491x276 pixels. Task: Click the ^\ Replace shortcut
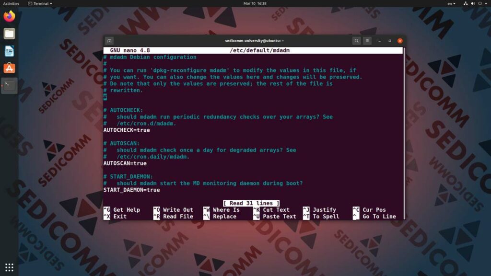(220, 216)
